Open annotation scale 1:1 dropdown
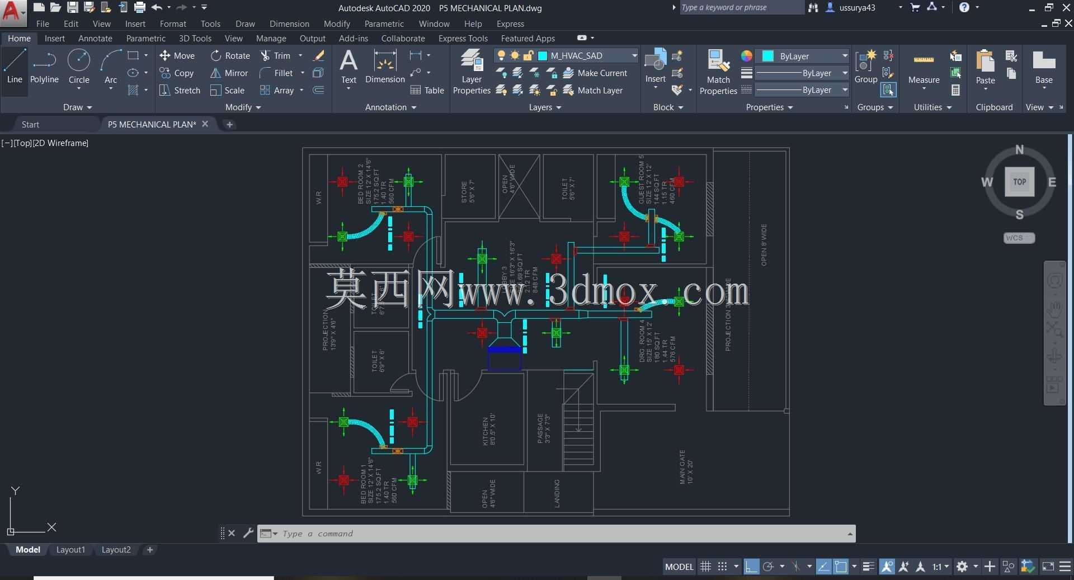Screen dimensions: 1074x580 (941, 567)
